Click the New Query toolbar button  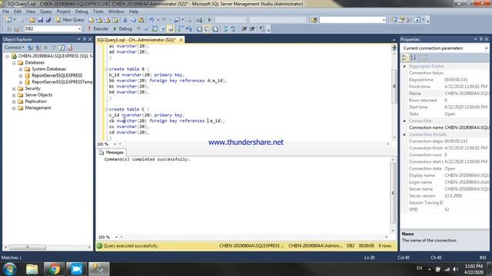[70, 20]
